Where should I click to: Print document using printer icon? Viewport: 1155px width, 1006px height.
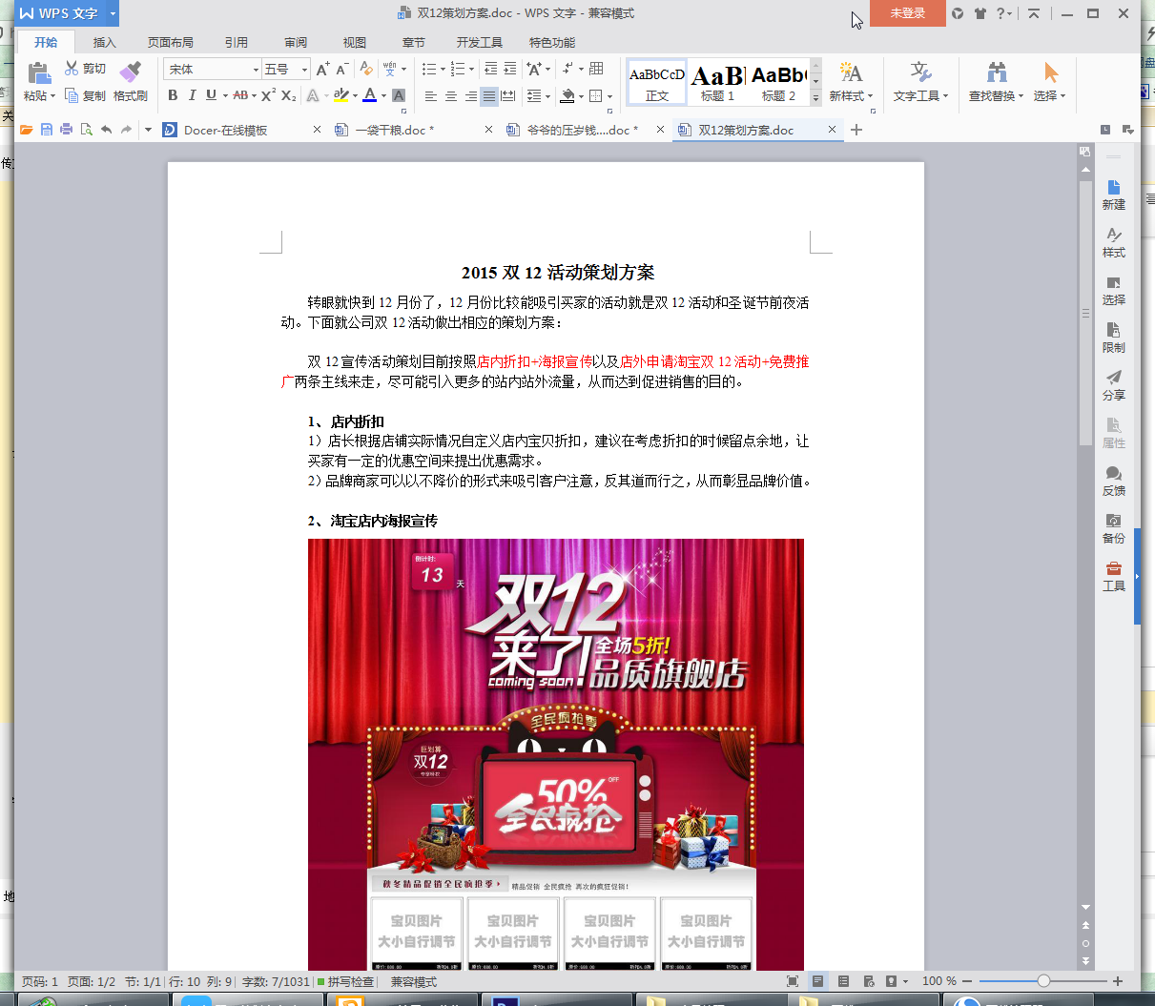coord(66,130)
